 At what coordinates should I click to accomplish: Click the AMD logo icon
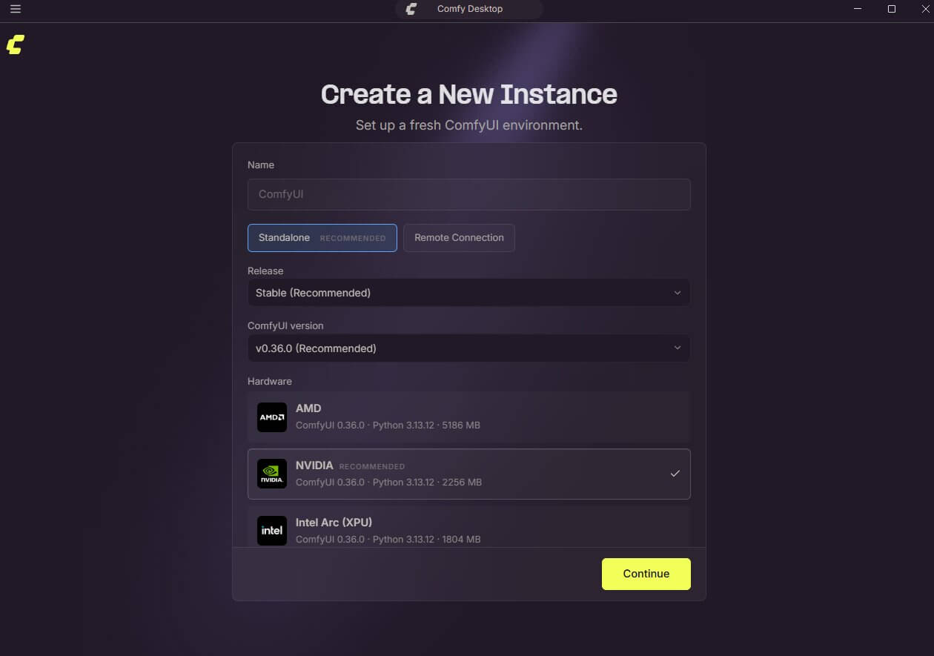[272, 417]
